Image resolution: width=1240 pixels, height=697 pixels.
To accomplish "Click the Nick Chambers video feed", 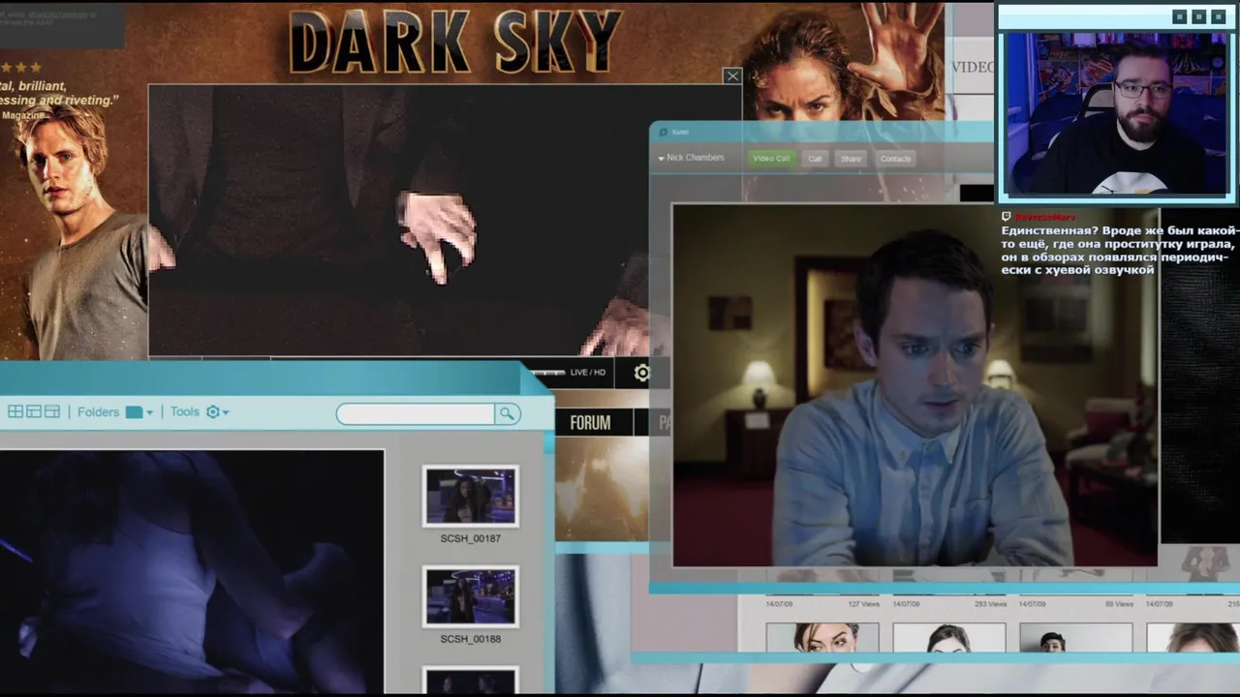I will (x=914, y=384).
